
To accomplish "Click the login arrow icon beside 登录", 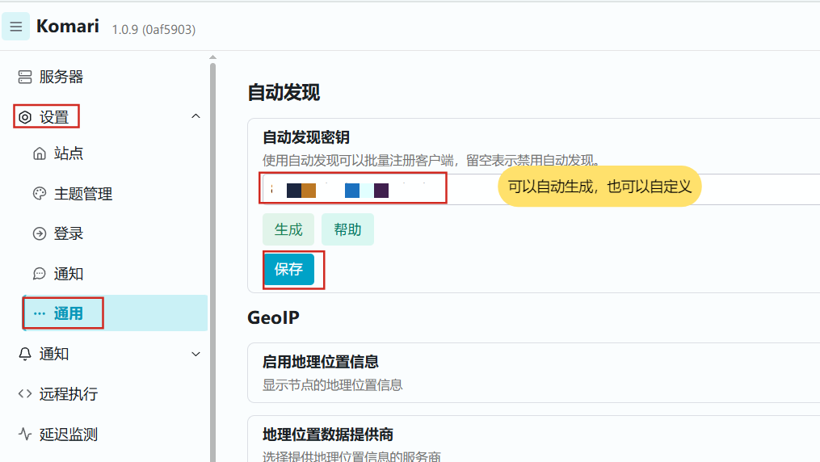I will point(40,233).
